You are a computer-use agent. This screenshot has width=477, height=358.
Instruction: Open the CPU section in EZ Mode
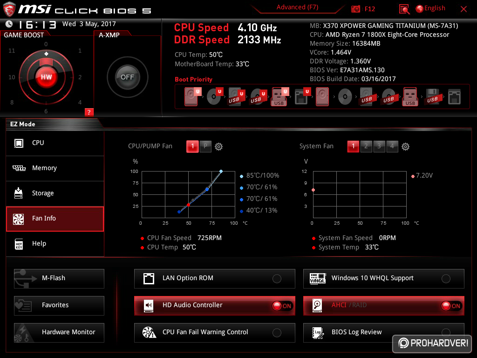tap(55, 143)
